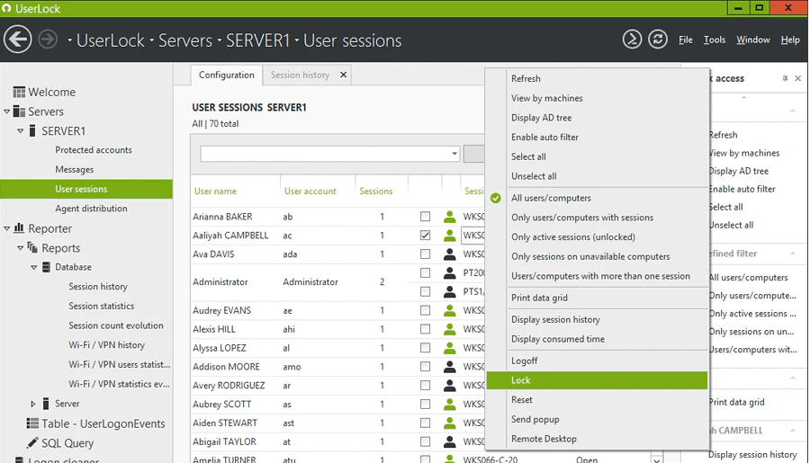Click Abigail TAYLOR's black user icon
The width and height of the screenshot is (810, 463).
pos(449,441)
